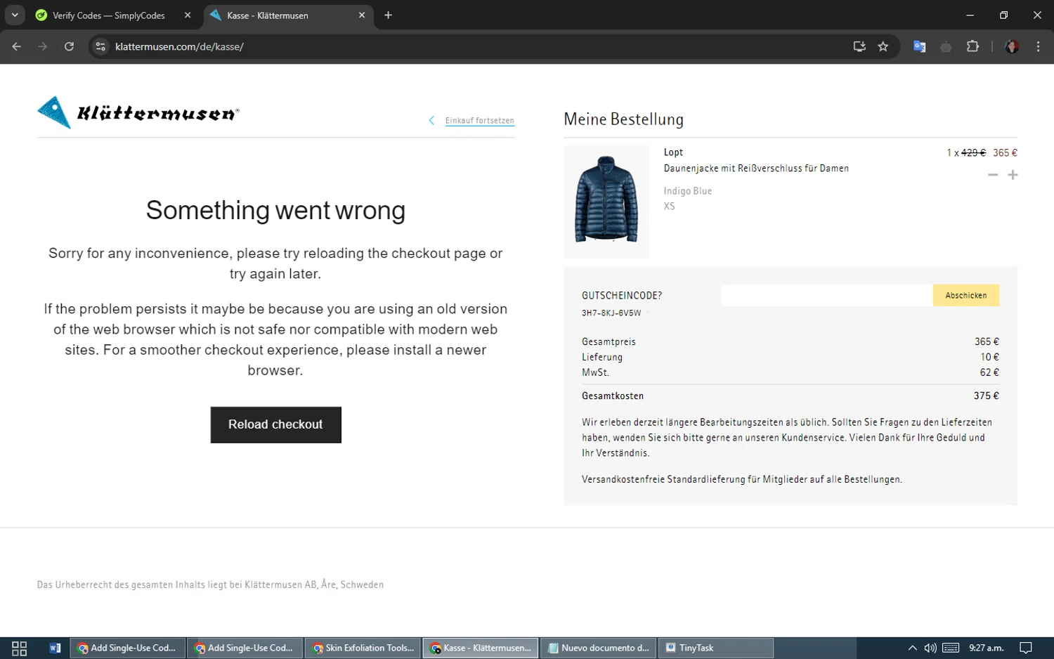
Task: Select the coupon code 3H7-8KJ-6V5W text
Action: tap(611, 313)
